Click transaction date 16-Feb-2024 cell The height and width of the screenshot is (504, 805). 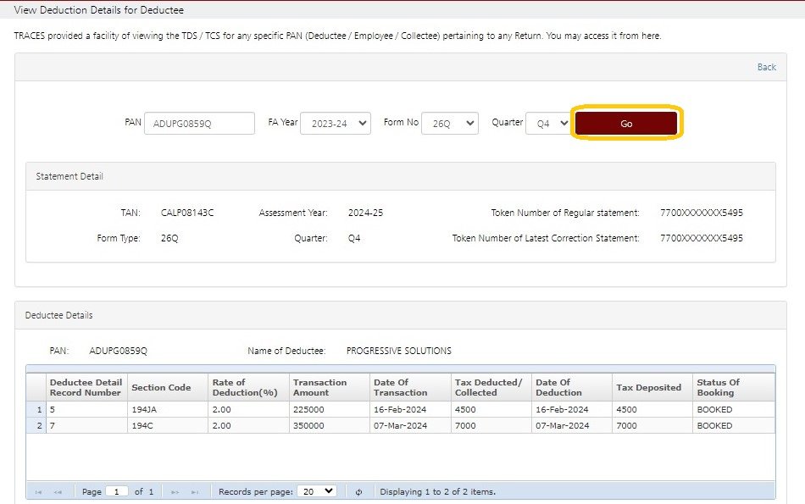pyautogui.click(x=409, y=410)
